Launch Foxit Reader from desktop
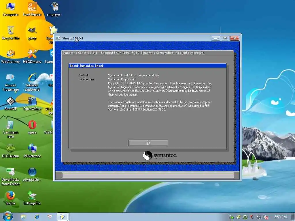295x221 pixels. 32,9
